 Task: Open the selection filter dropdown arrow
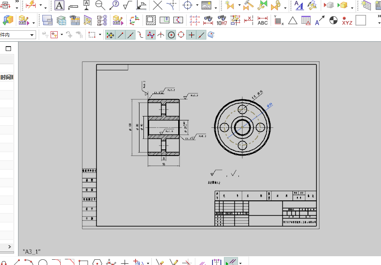(62, 35)
